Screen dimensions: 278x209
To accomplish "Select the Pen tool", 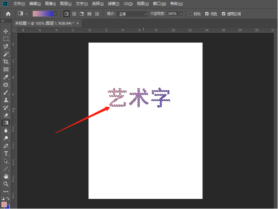I will pyautogui.click(x=6, y=146).
